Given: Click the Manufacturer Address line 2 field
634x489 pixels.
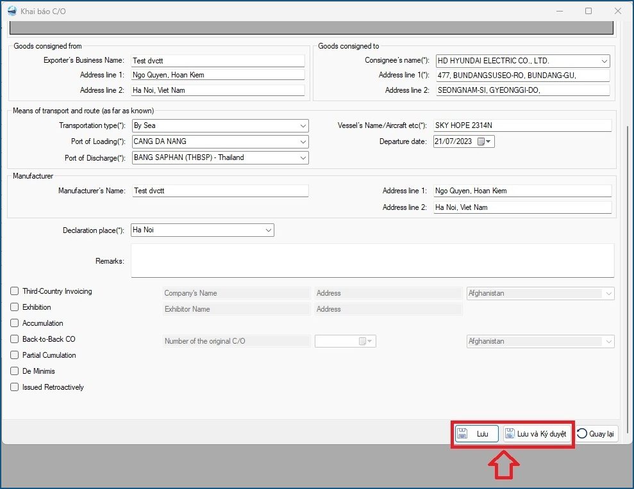Looking at the screenshot, I should coord(522,207).
